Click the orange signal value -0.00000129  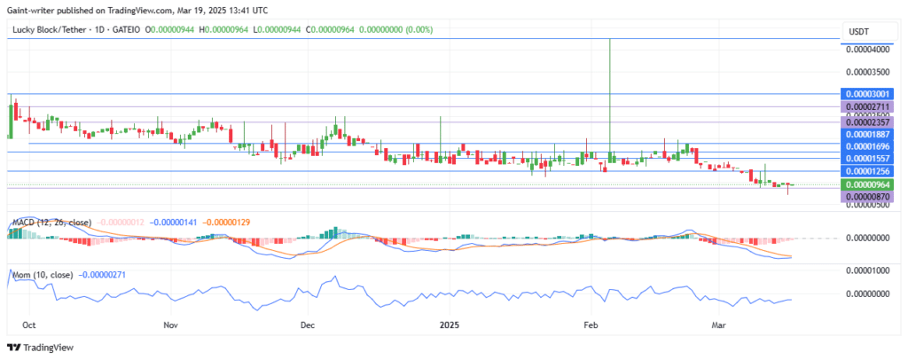coord(226,223)
